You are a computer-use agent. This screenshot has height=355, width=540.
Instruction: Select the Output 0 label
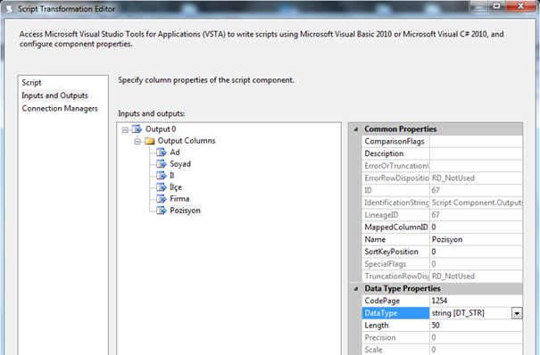[161, 129]
